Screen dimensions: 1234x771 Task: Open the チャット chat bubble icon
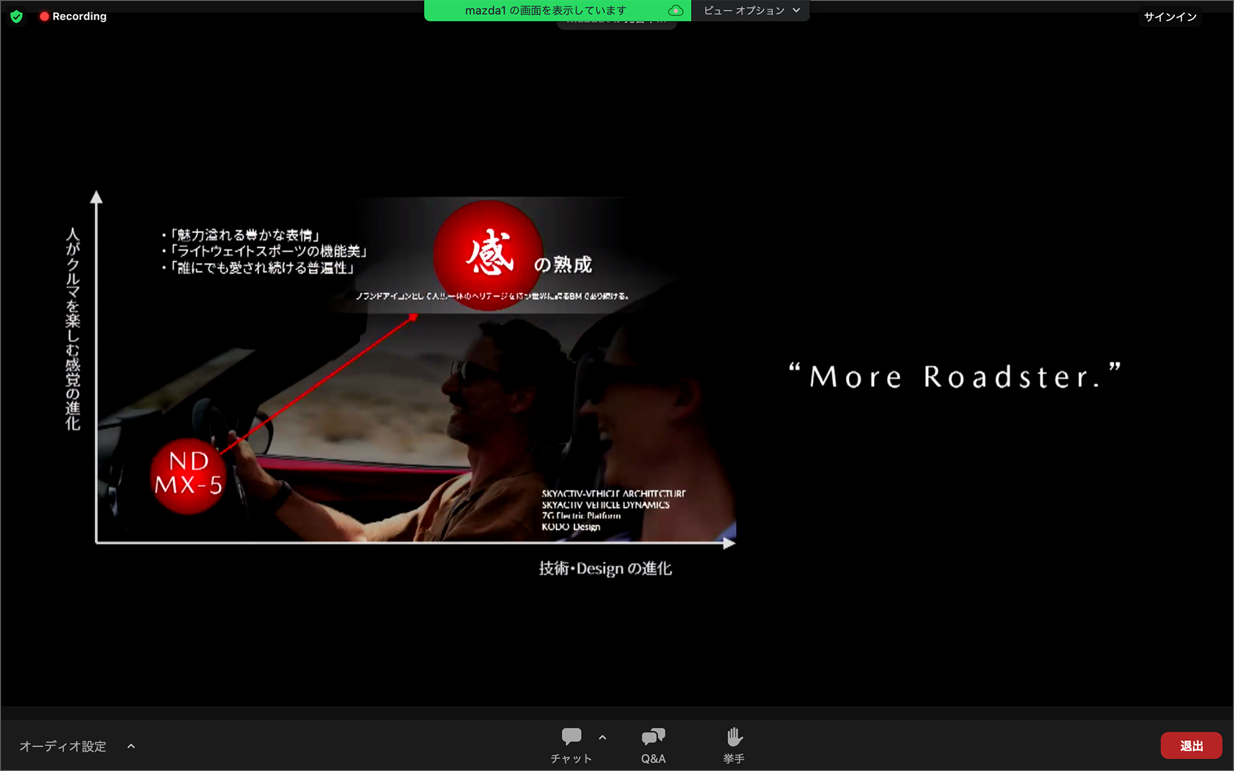pos(571,736)
